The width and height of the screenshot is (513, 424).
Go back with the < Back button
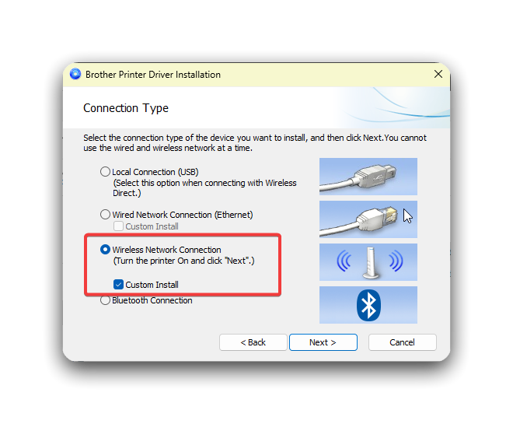pyautogui.click(x=253, y=342)
